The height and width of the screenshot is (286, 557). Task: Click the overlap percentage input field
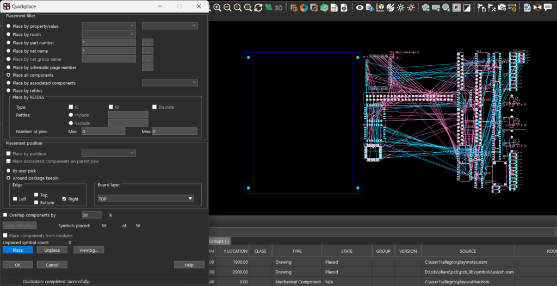(92, 215)
